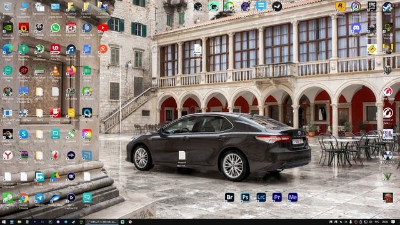400x225 pixels.
Task: Open the orange R circle shortcut
Action: pos(102,49)
